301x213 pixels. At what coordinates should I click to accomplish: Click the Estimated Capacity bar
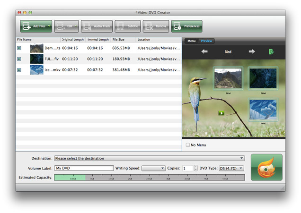point(150,178)
